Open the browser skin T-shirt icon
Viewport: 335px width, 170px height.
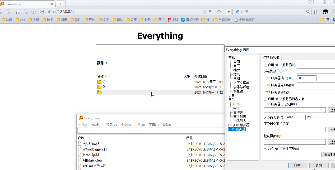point(310,2)
